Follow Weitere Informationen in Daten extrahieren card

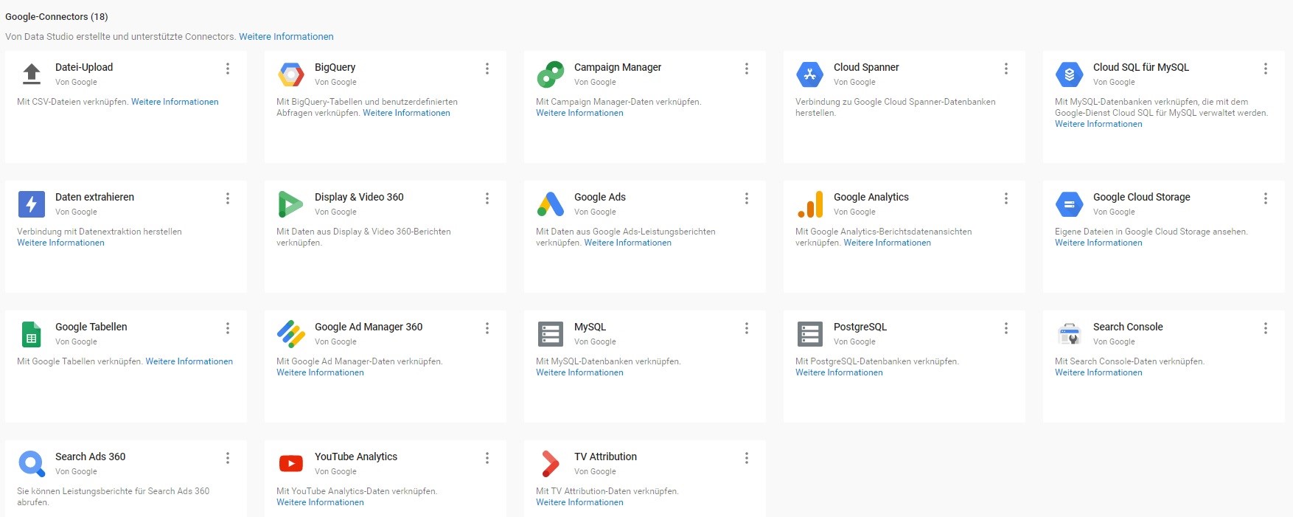coord(60,243)
